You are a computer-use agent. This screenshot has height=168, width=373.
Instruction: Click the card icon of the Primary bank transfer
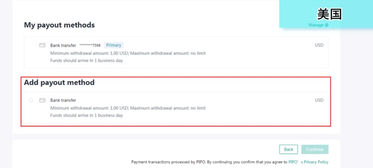(42, 45)
